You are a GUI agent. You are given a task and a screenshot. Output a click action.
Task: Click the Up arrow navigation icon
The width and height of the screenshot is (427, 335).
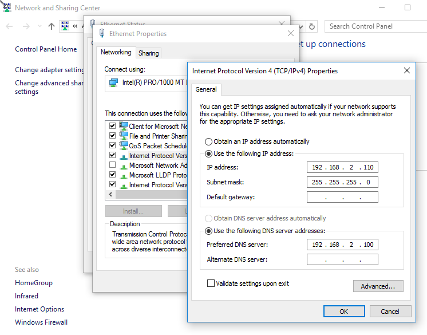[x=52, y=26]
